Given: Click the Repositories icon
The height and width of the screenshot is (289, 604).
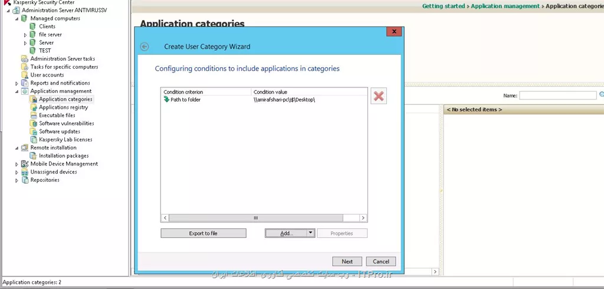Looking at the screenshot, I should click(24, 180).
